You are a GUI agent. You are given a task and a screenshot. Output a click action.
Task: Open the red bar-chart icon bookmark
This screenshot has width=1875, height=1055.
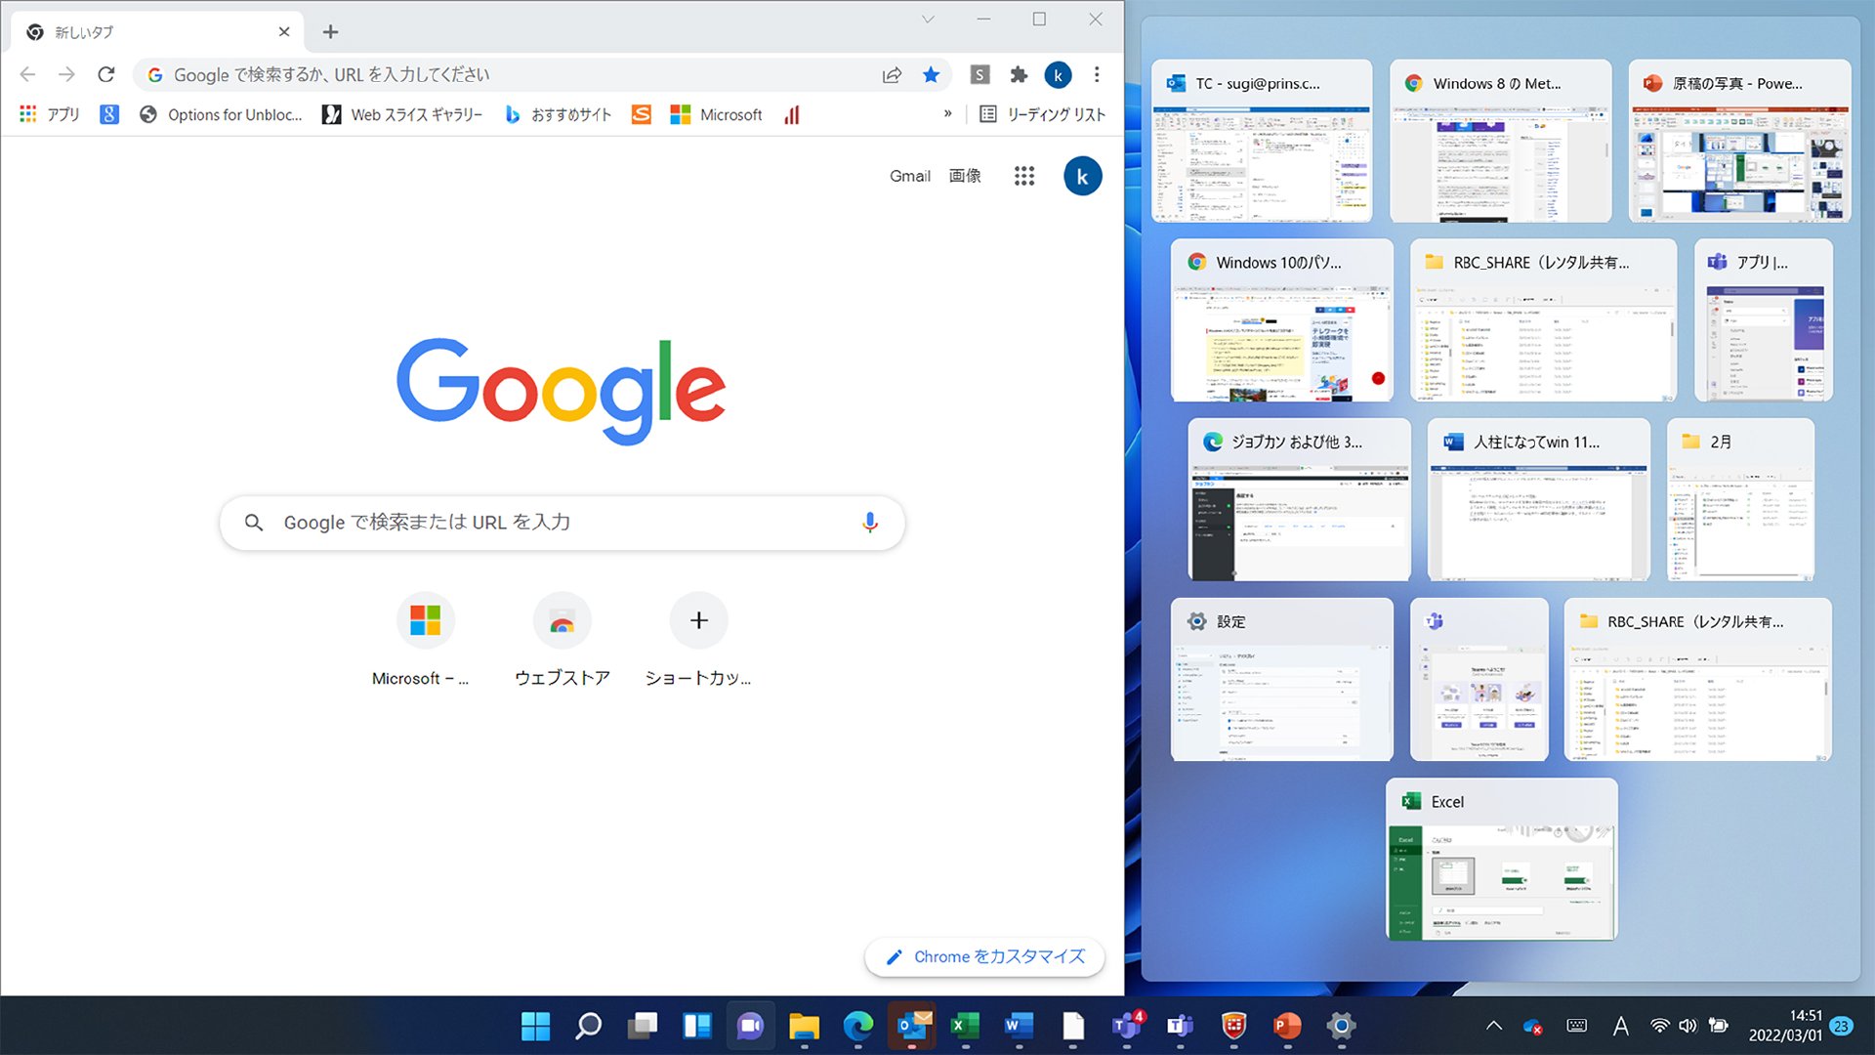tap(792, 114)
